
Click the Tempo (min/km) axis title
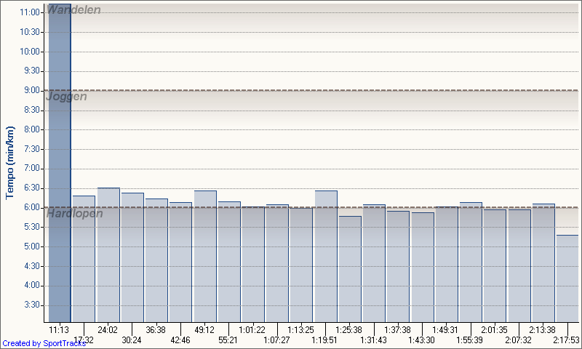9,163
